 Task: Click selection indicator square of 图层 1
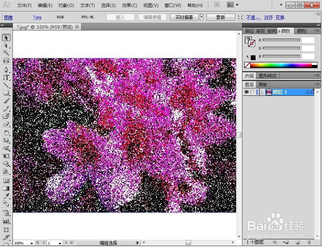[312, 92]
